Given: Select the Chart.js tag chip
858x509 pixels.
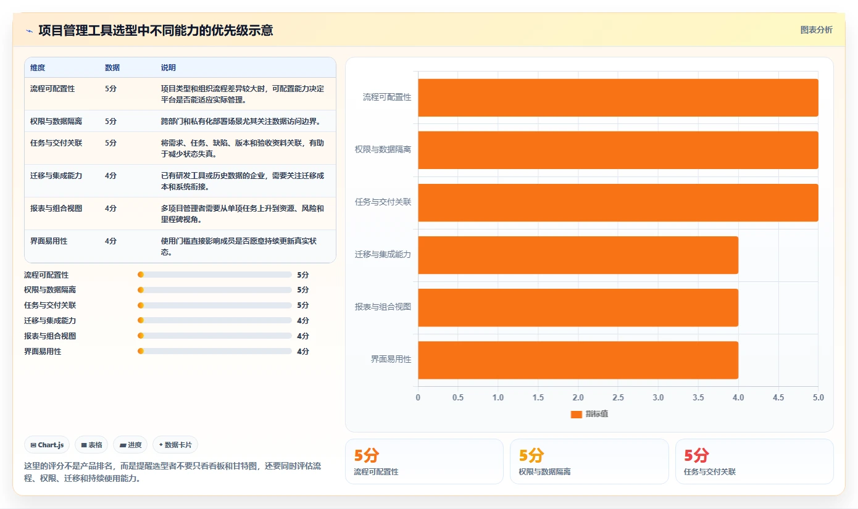Looking at the screenshot, I should coord(47,445).
